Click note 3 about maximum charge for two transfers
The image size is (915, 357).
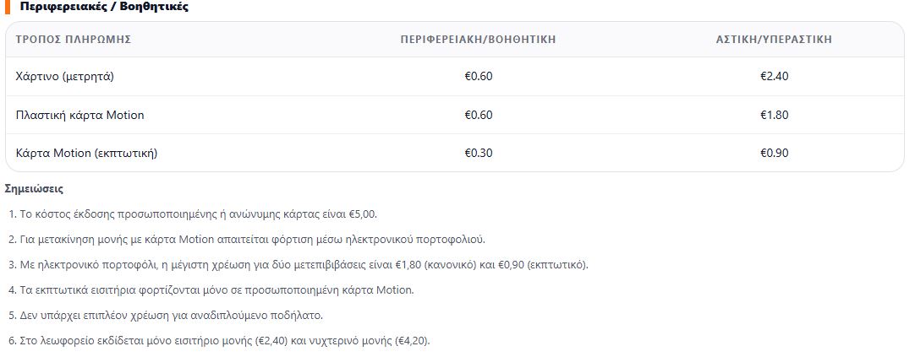coord(298,265)
